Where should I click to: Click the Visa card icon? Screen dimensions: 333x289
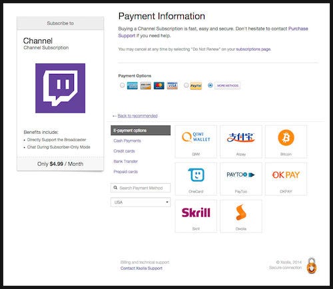172,86
